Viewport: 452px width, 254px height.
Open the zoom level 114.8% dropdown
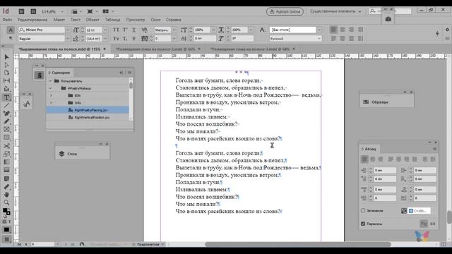62,11
